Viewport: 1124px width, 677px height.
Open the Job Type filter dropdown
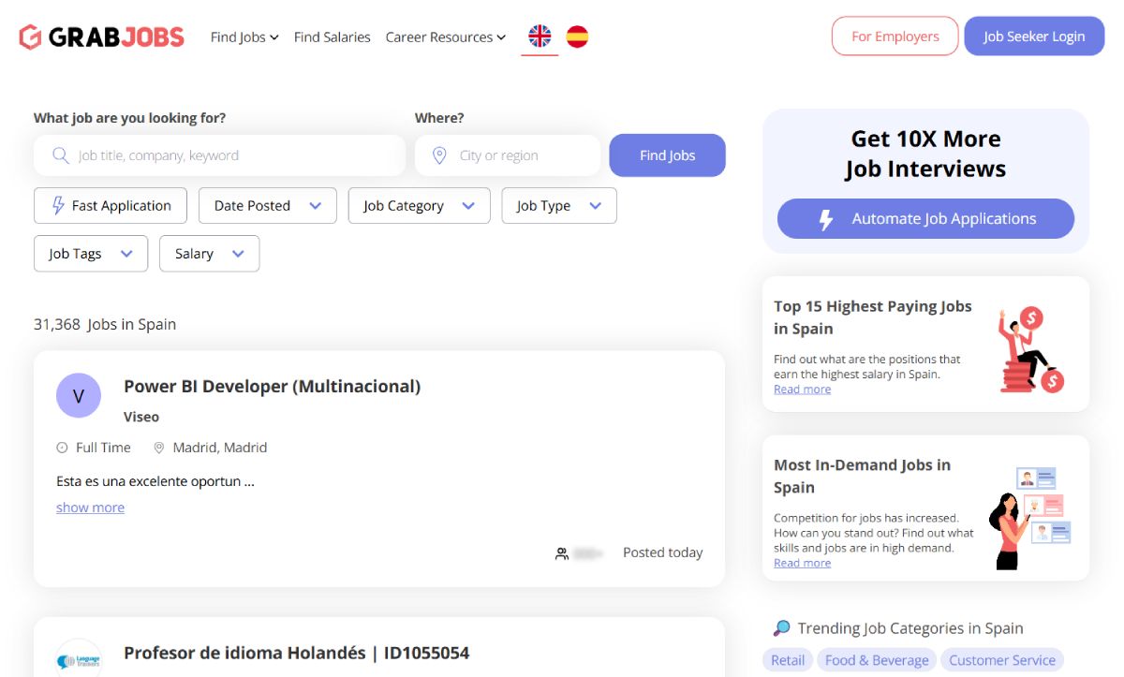558,206
